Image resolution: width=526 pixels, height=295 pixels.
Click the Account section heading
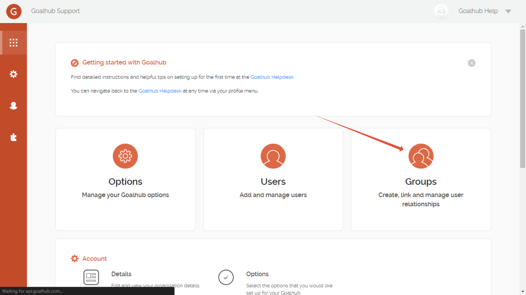94,259
